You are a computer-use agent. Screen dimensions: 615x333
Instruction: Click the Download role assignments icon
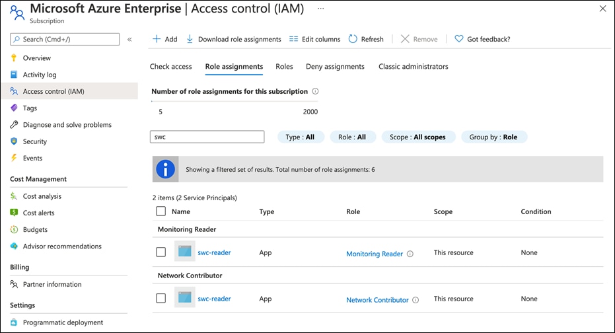tap(190, 39)
